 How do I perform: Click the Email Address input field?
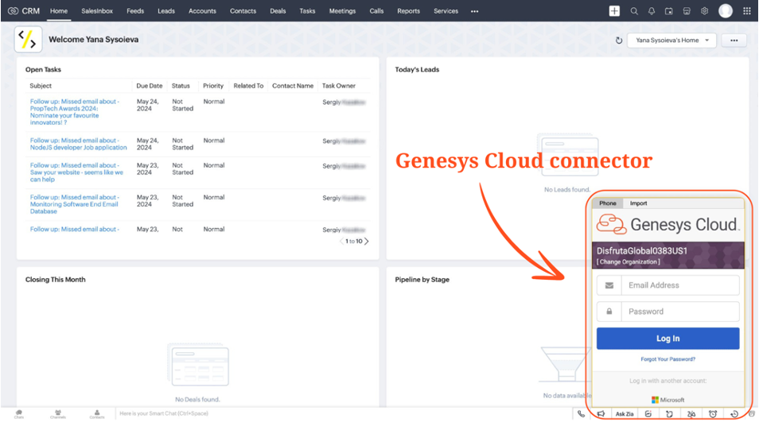tap(680, 285)
